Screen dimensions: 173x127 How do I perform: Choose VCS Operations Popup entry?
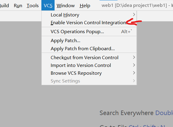click(89, 32)
